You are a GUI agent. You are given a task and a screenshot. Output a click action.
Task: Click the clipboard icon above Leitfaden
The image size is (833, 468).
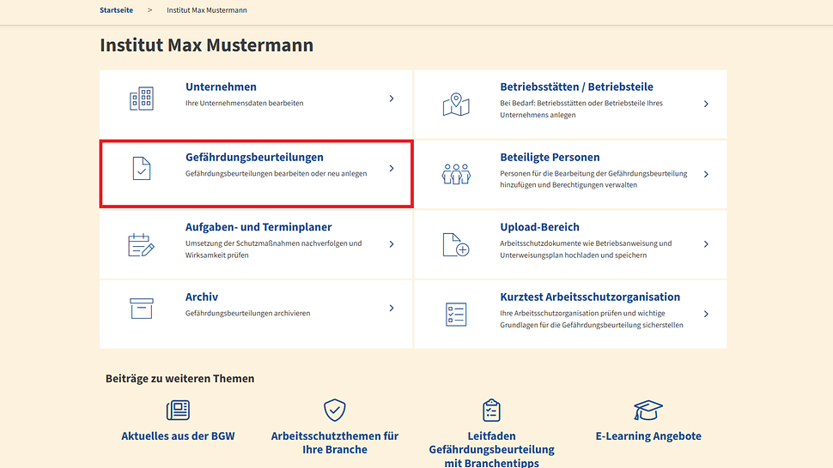coord(491,411)
